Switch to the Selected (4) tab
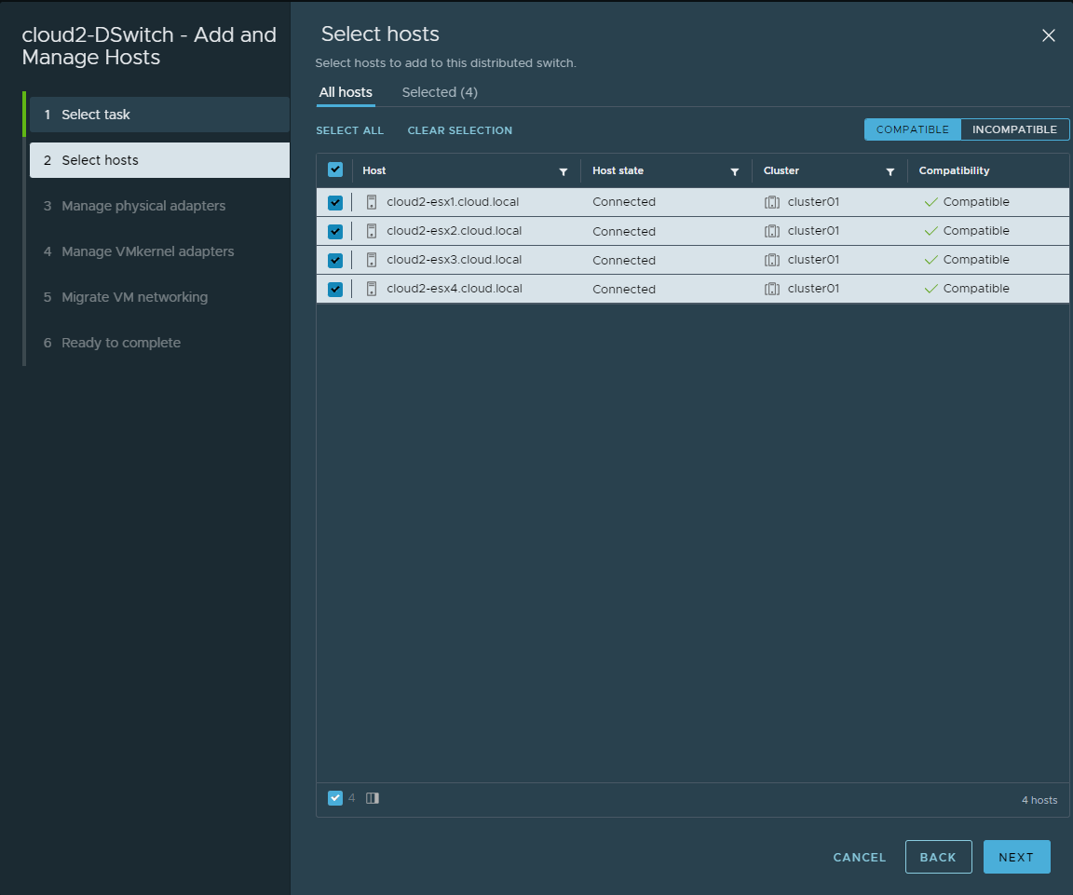1073x895 pixels. [x=440, y=92]
